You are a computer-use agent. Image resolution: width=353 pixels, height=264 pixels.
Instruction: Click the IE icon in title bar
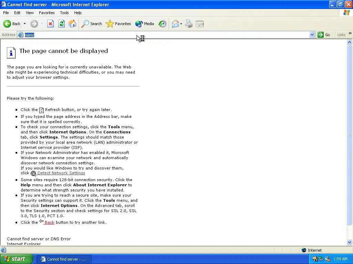3,4
